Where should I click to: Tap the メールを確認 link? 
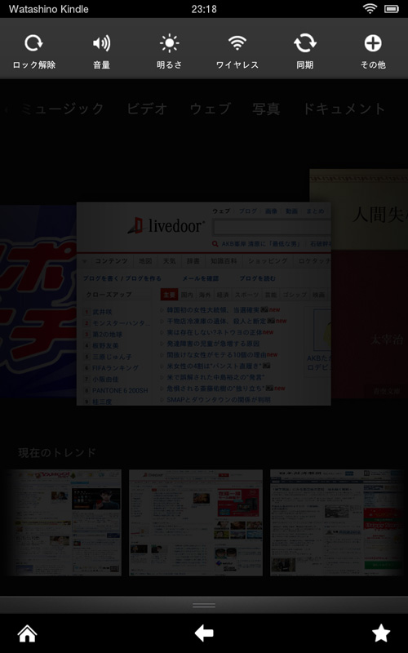[201, 278]
